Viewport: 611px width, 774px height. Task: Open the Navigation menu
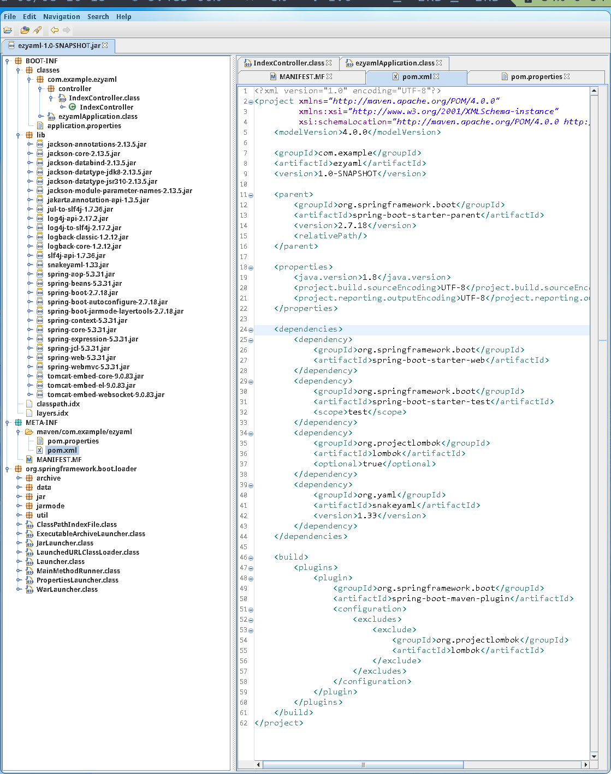point(62,16)
